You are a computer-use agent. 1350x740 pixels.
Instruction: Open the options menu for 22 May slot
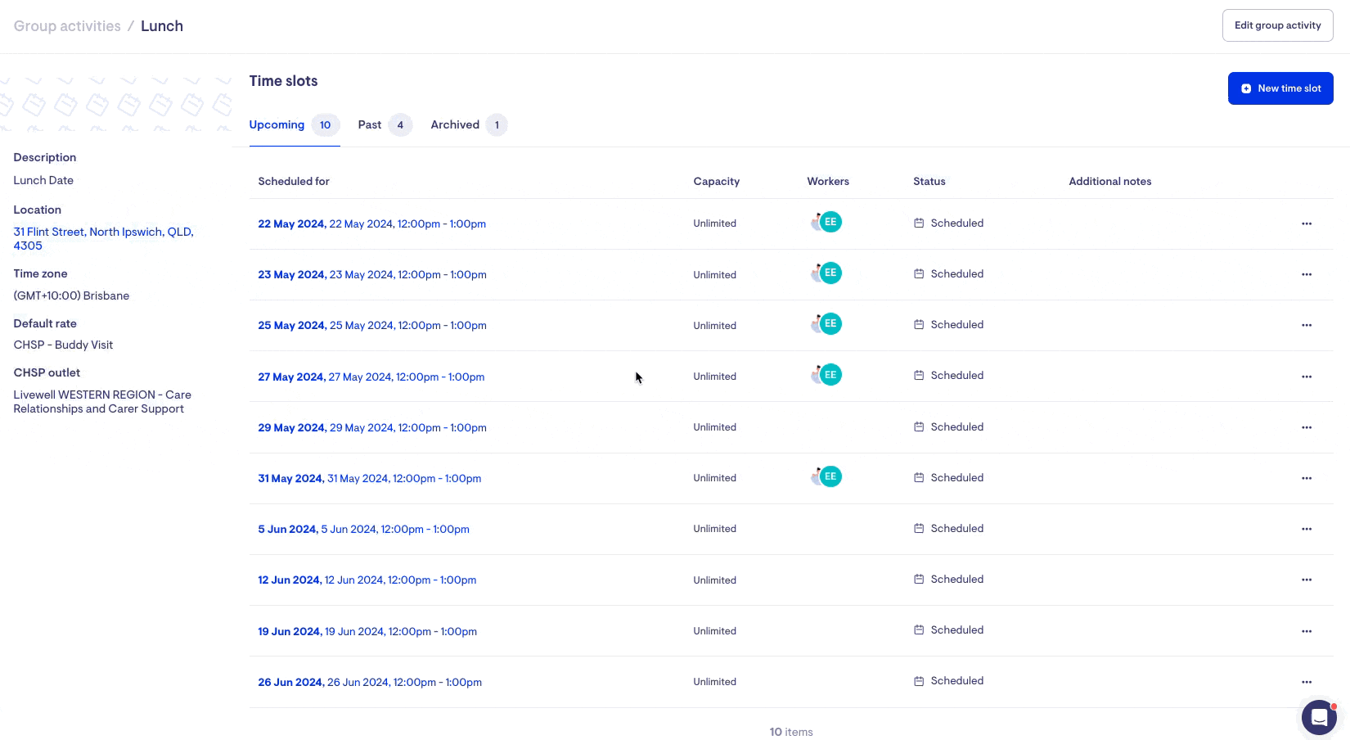pyautogui.click(x=1307, y=223)
